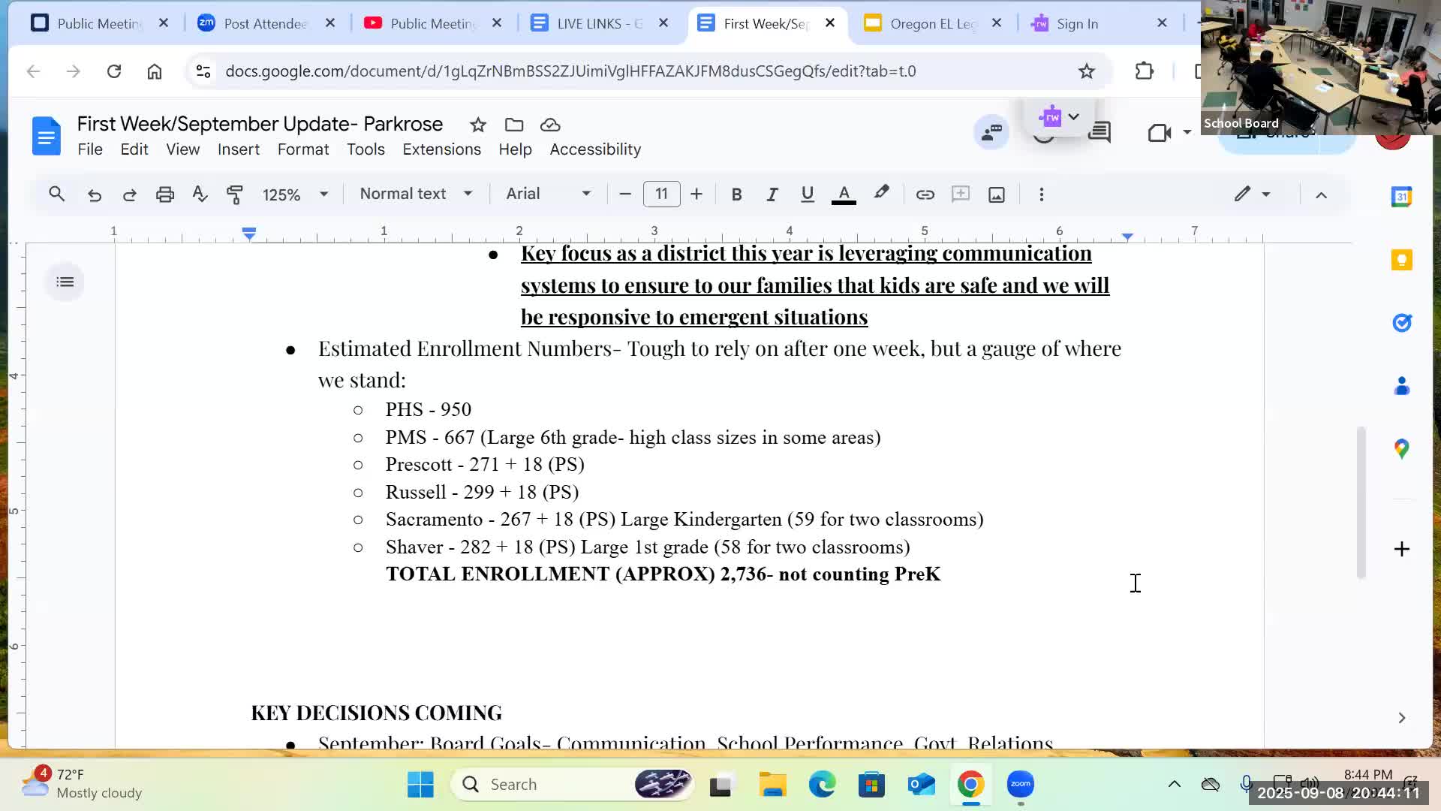Toggle underline formatting
The width and height of the screenshot is (1441, 811).
(807, 194)
